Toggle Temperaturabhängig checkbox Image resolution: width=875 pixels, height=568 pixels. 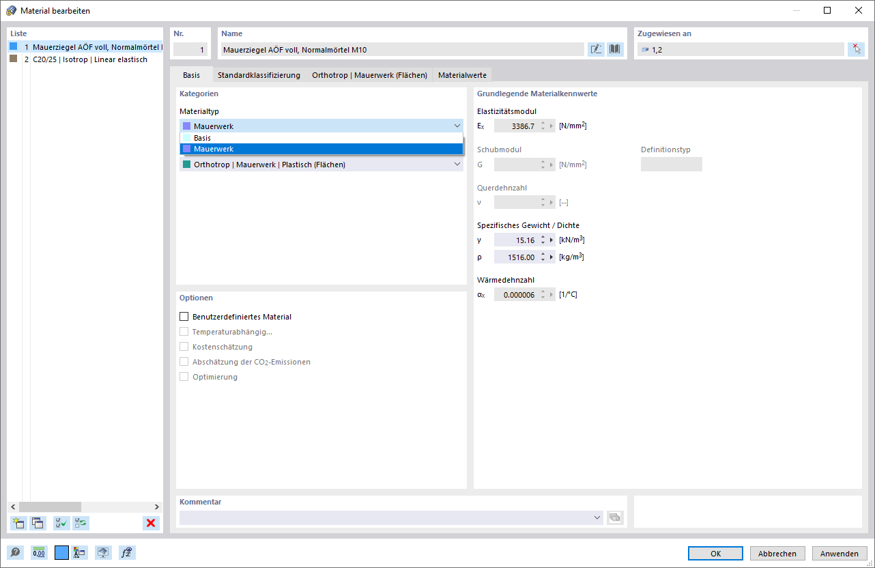pyautogui.click(x=184, y=332)
